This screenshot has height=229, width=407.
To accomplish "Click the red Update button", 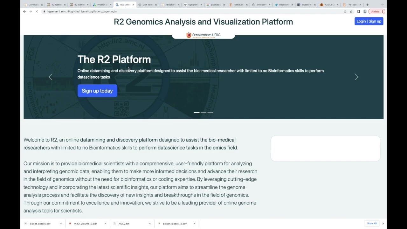I will tap(377, 11).
